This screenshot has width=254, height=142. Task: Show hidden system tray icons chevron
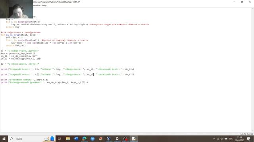(214, 139)
